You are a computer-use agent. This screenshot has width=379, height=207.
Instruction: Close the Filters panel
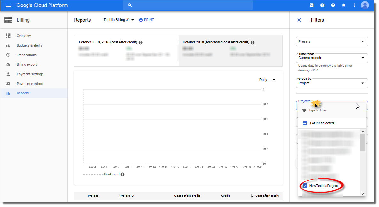[x=299, y=20]
